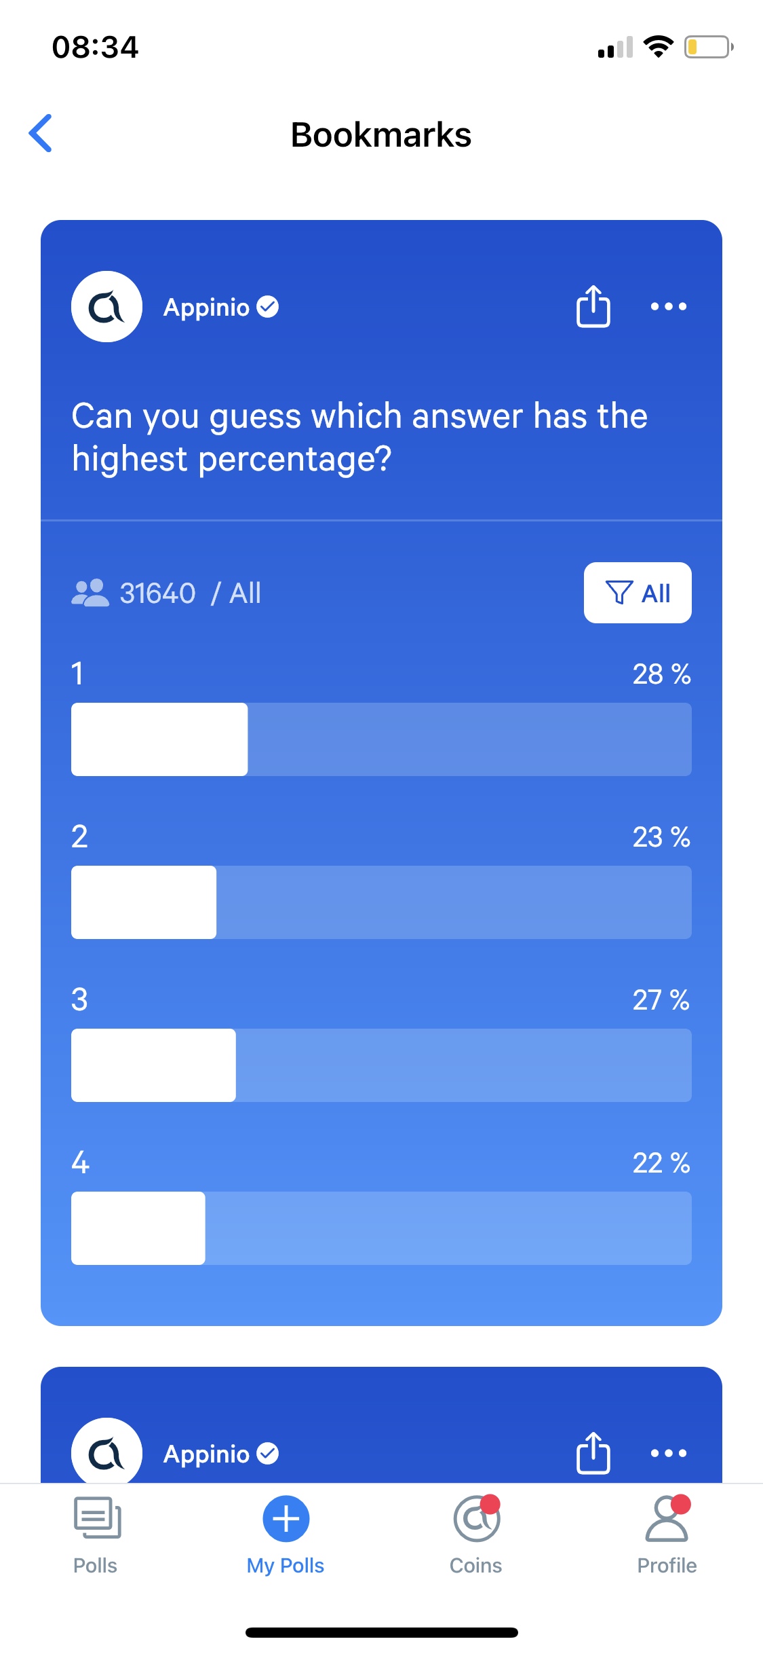Expand options menu on second poll

(668, 1453)
